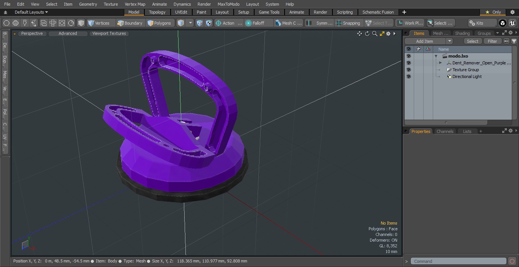Open the Unity cube icon
The width and height of the screenshot is (519, 267).
503,23
